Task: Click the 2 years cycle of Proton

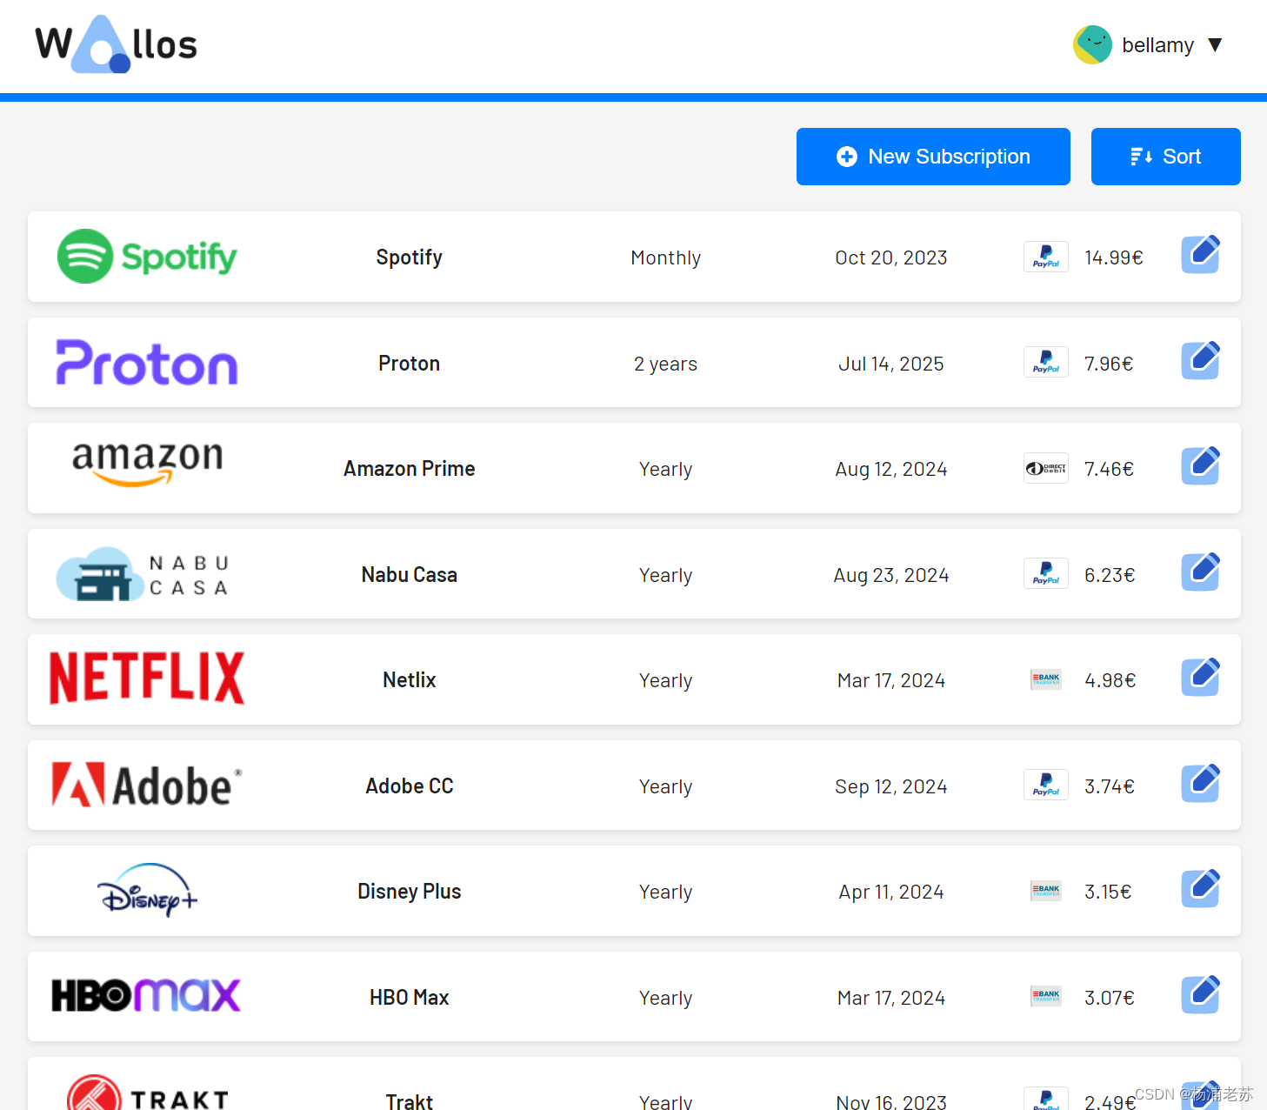Action: [x=666, y=364]
